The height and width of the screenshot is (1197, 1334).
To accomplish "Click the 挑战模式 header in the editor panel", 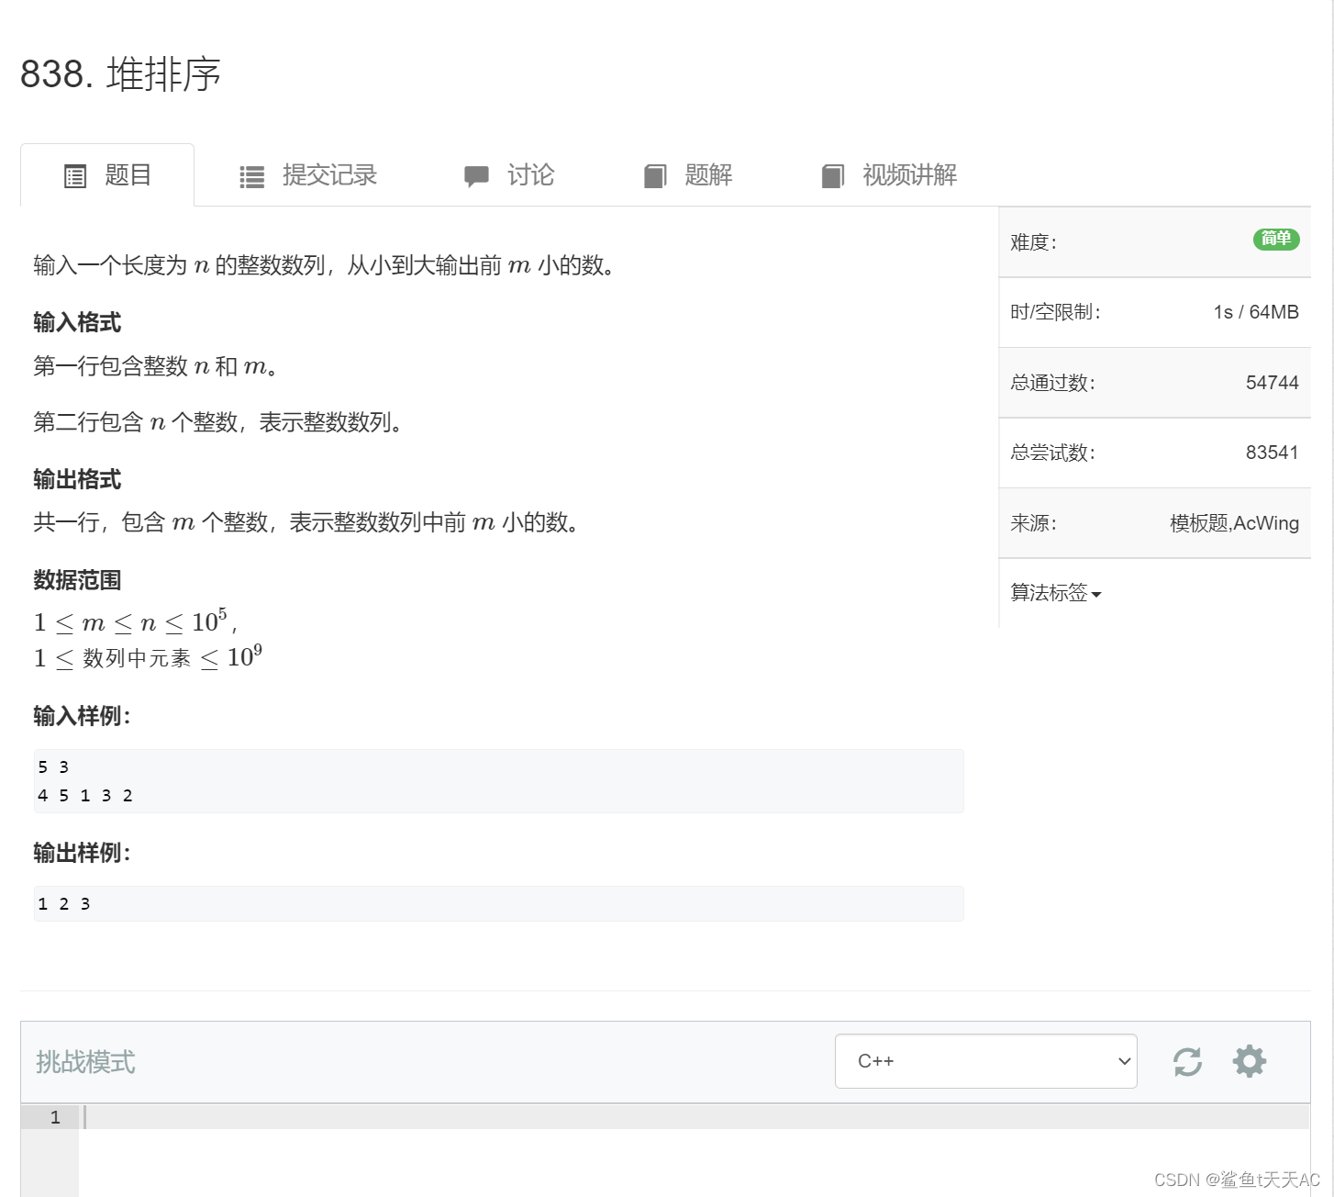I will (84, 1061).
